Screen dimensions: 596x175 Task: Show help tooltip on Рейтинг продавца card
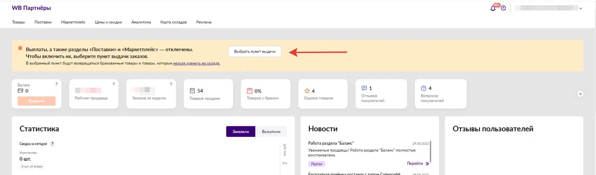114,84
